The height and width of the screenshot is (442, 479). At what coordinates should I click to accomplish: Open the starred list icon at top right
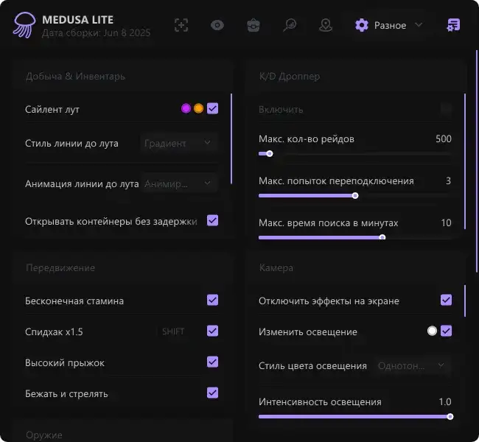453,25
